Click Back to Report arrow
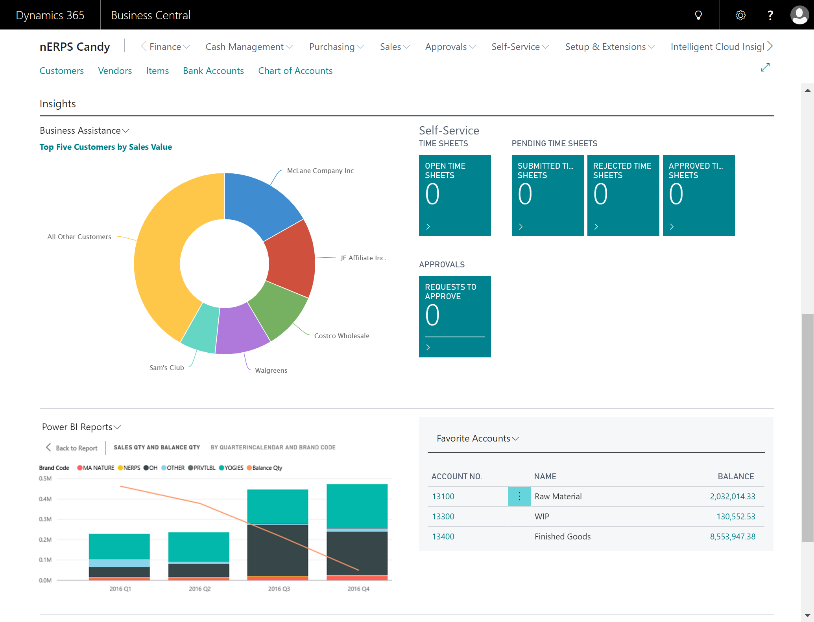The height and width of the screenshot is (622, 814). (x=48, y=447)
